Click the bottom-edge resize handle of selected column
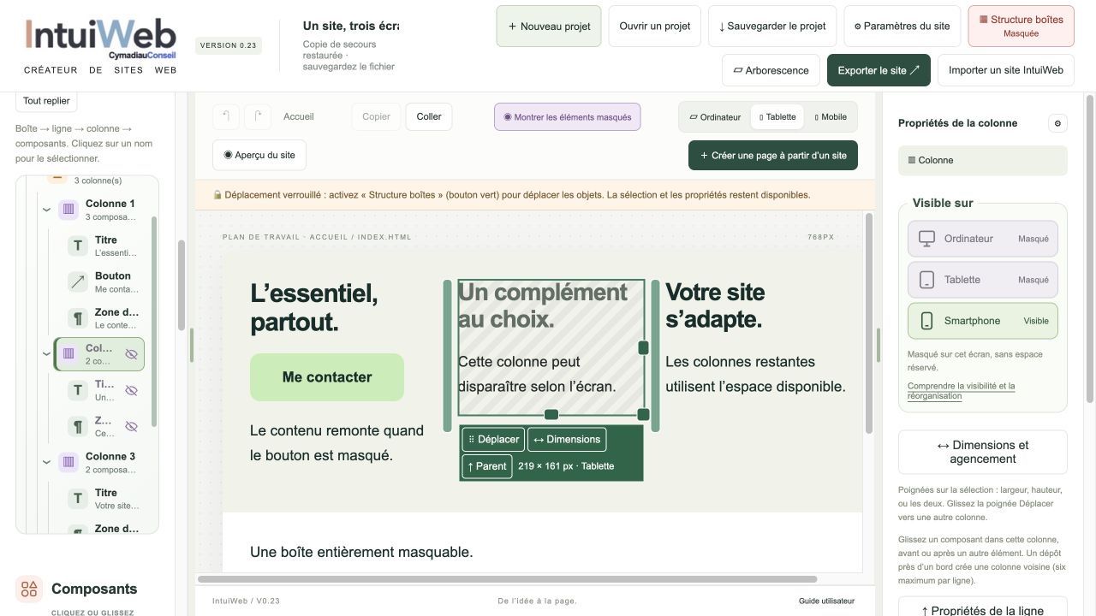The width and height of the screenshot is (1096, 616). tap(551, 415)
